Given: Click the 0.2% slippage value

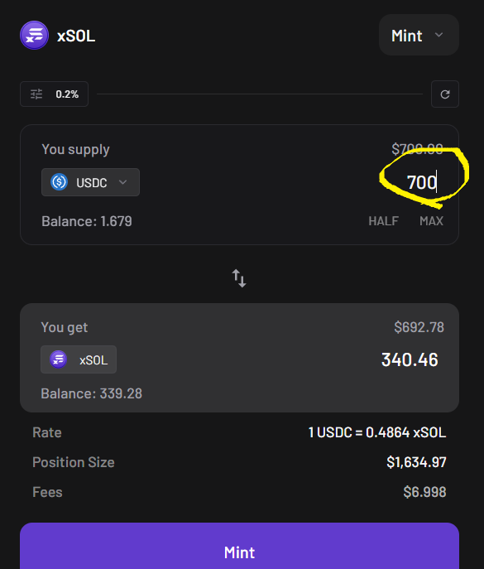Looking at the screenshot, I should tap(67, 94).
